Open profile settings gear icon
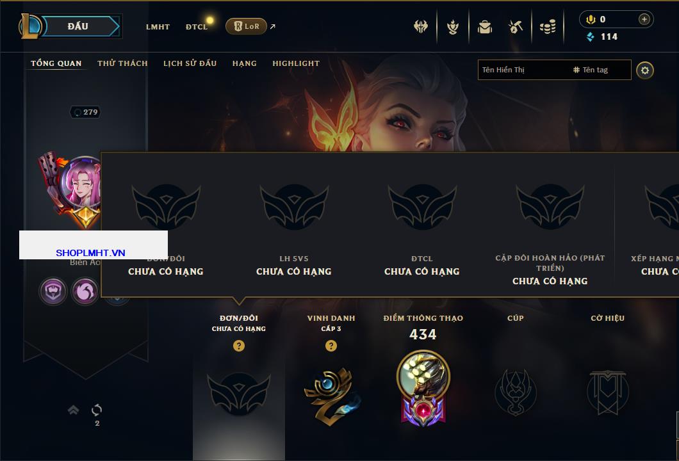 [645, 70]
